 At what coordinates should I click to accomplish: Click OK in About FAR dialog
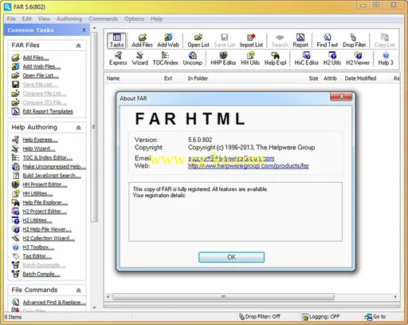pyautogui.click(x=231, y=257)
